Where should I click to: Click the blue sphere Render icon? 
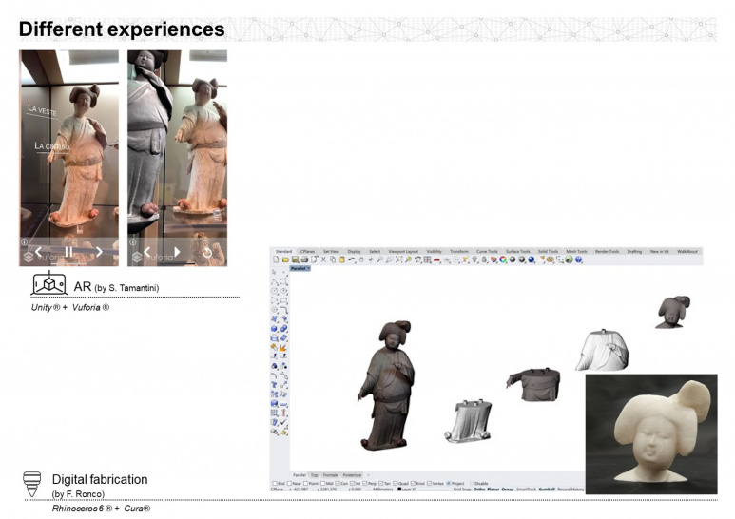(532, 259)
